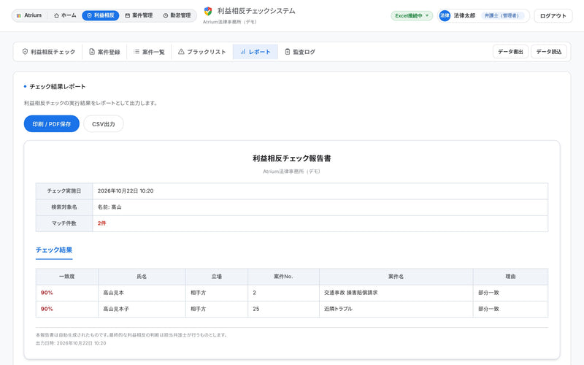This screenshot has width=584, height=365.
Task: Click the case name 近隣トラブル
Action: 338,309
